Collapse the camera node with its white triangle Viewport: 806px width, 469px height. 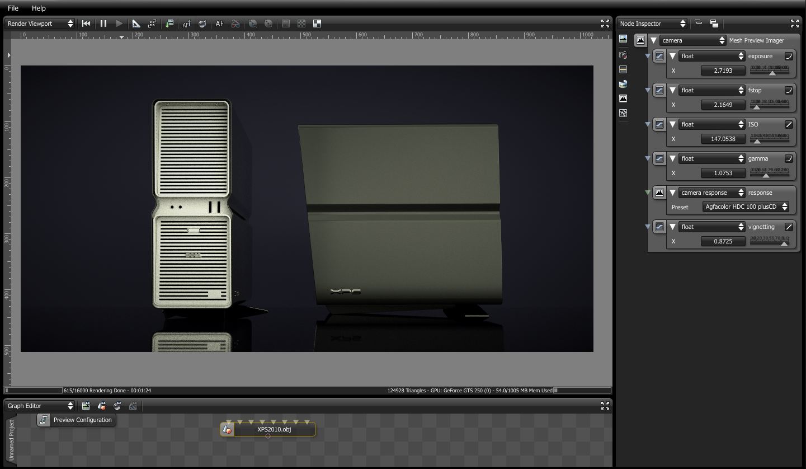(x=653, y=40)
